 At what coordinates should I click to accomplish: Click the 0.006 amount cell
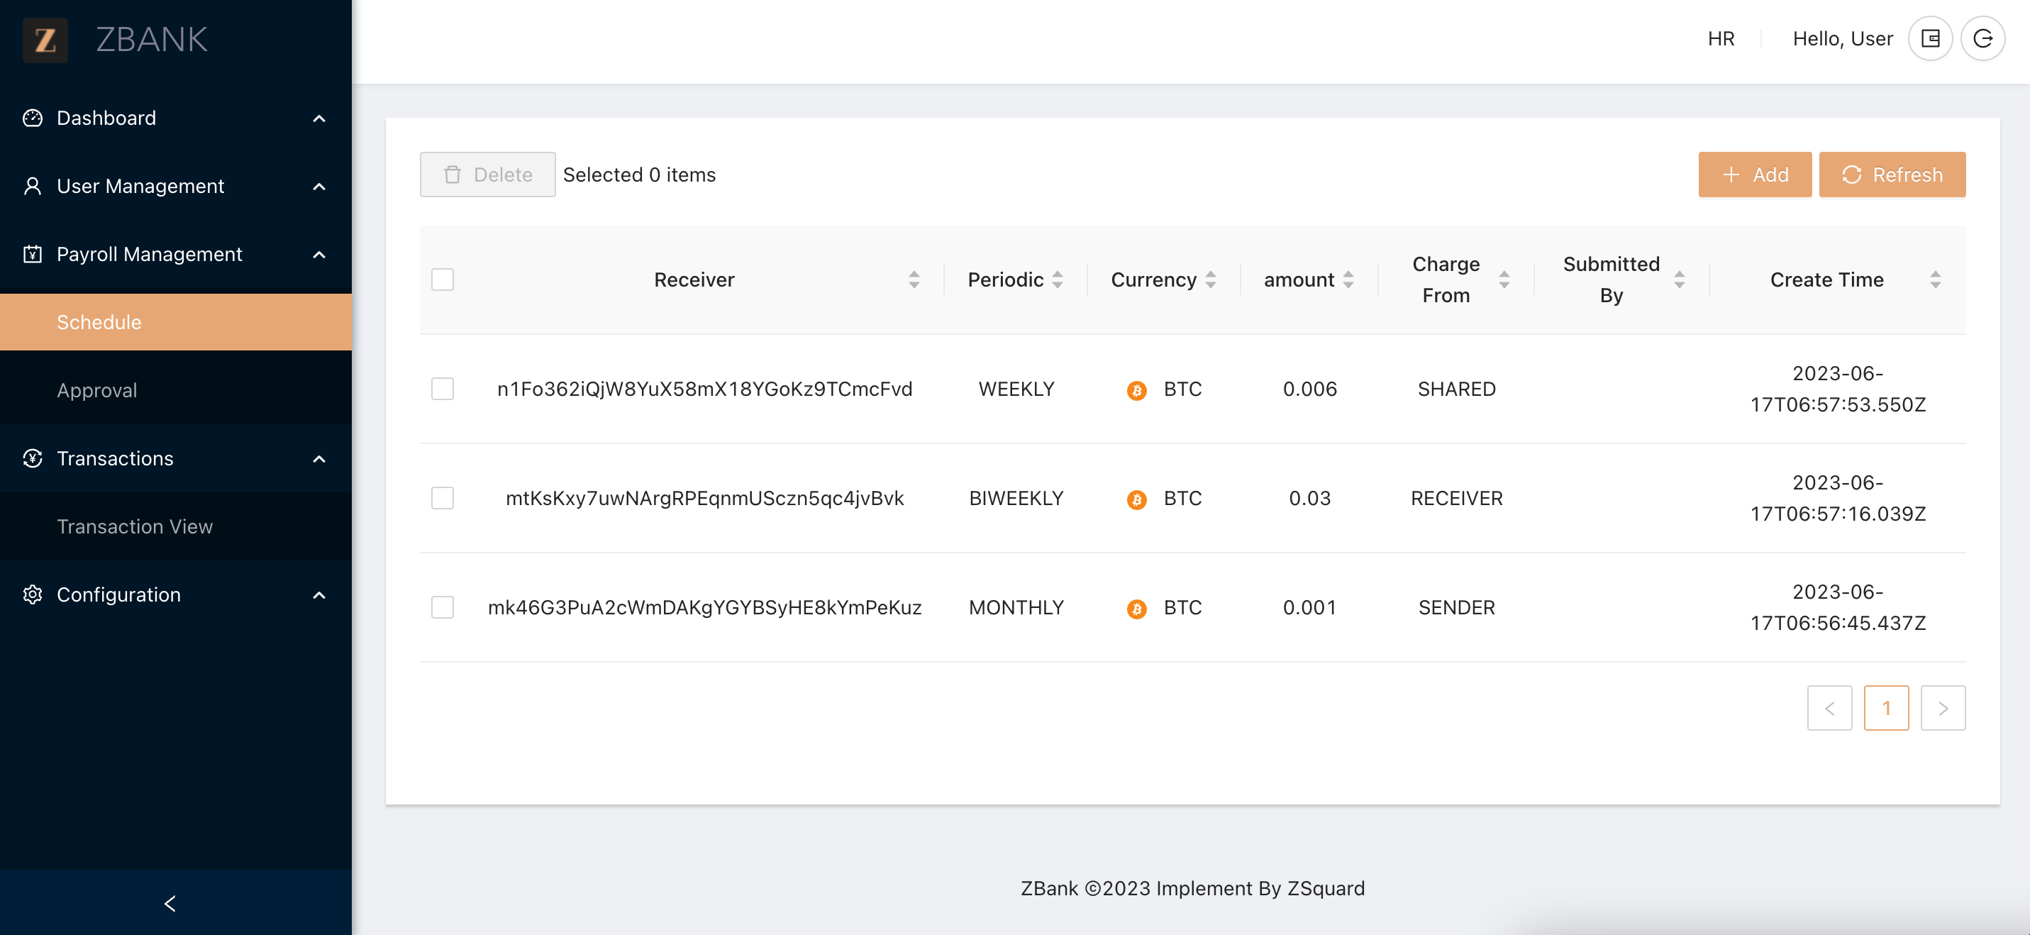click(1309, 389)
